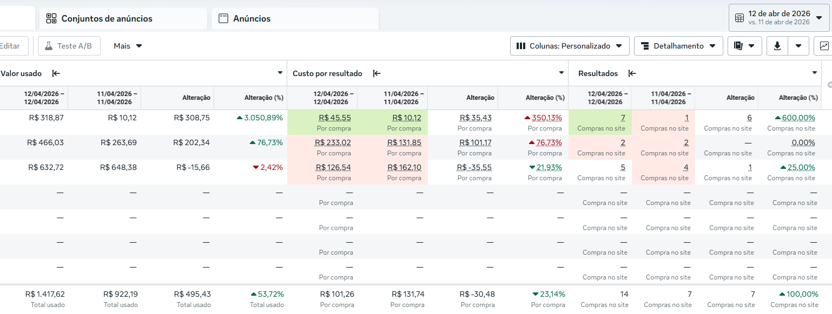Screen dimensions: 832x314
Task: Open the Conjuntos de anúncios tab
Action: 107,18
